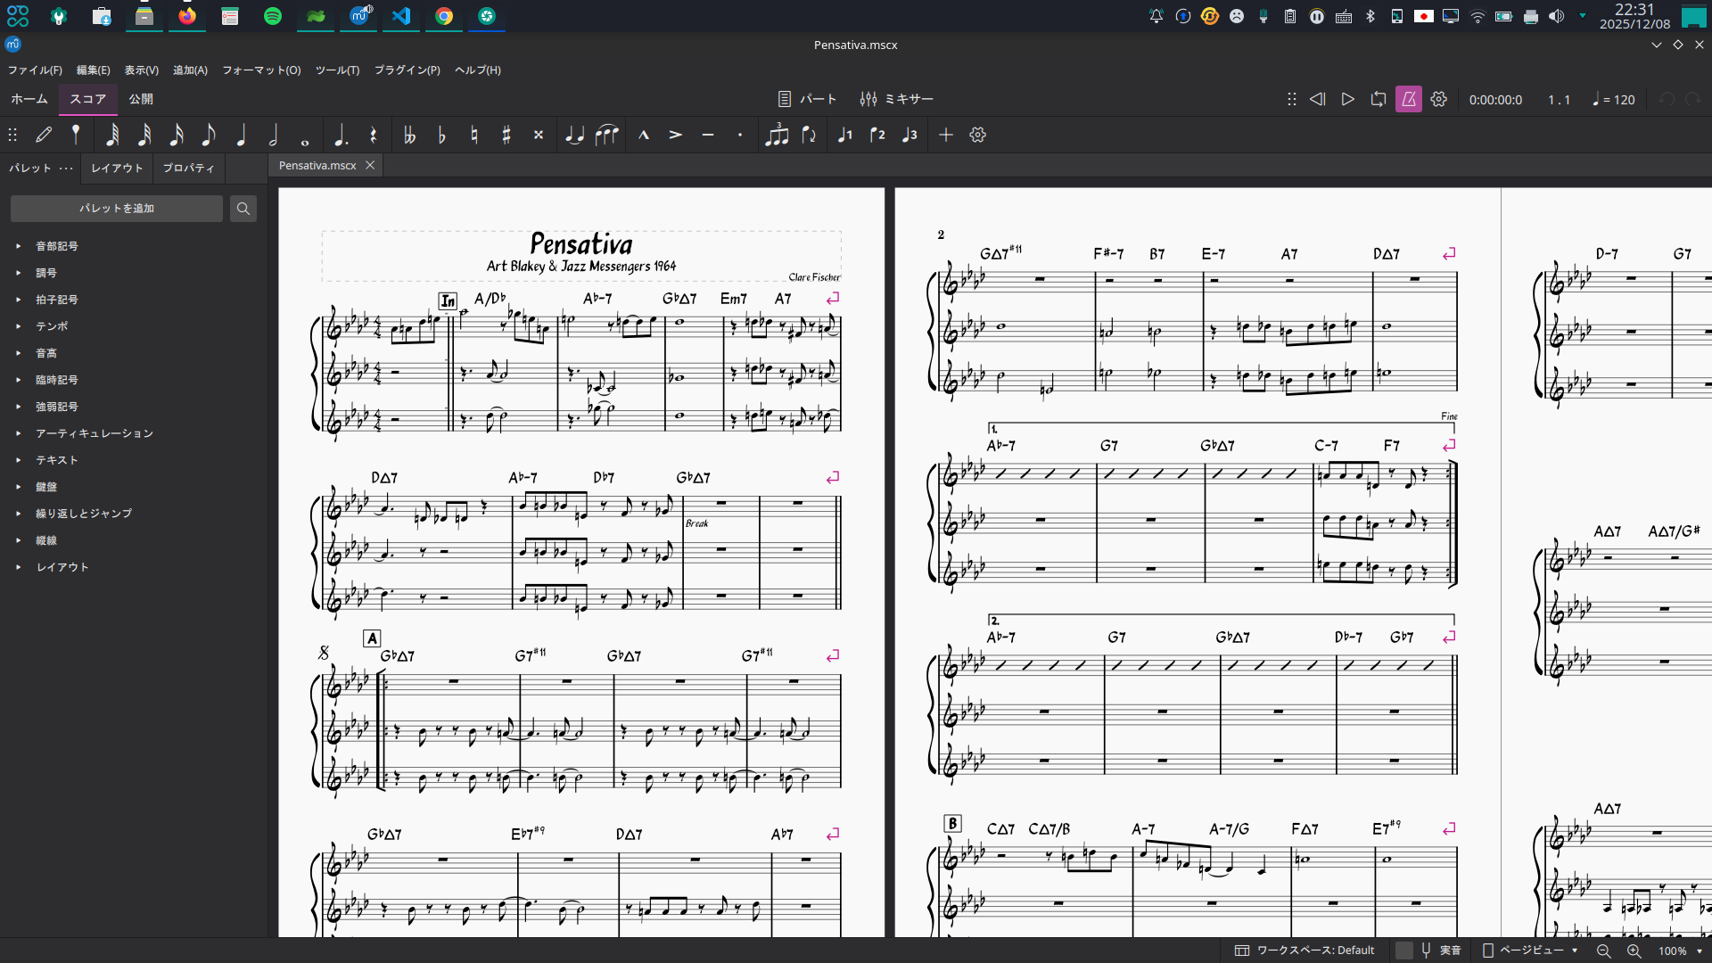Insert a tuplet from the toolbar
The height and width of the screenshot is (963, 1712).
point(777,135)
